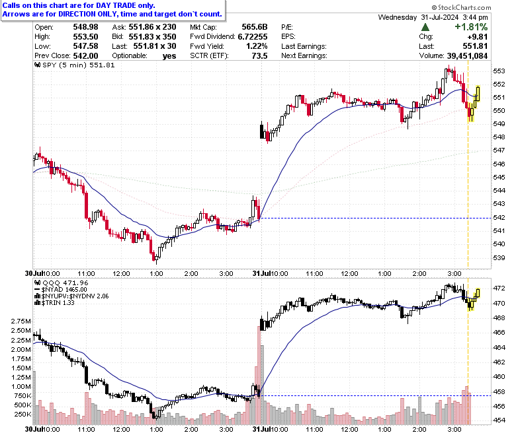Select the SPY (5 min) 551.81 legend label
Screen dimensions: 516x435
[x=79, y=65]
